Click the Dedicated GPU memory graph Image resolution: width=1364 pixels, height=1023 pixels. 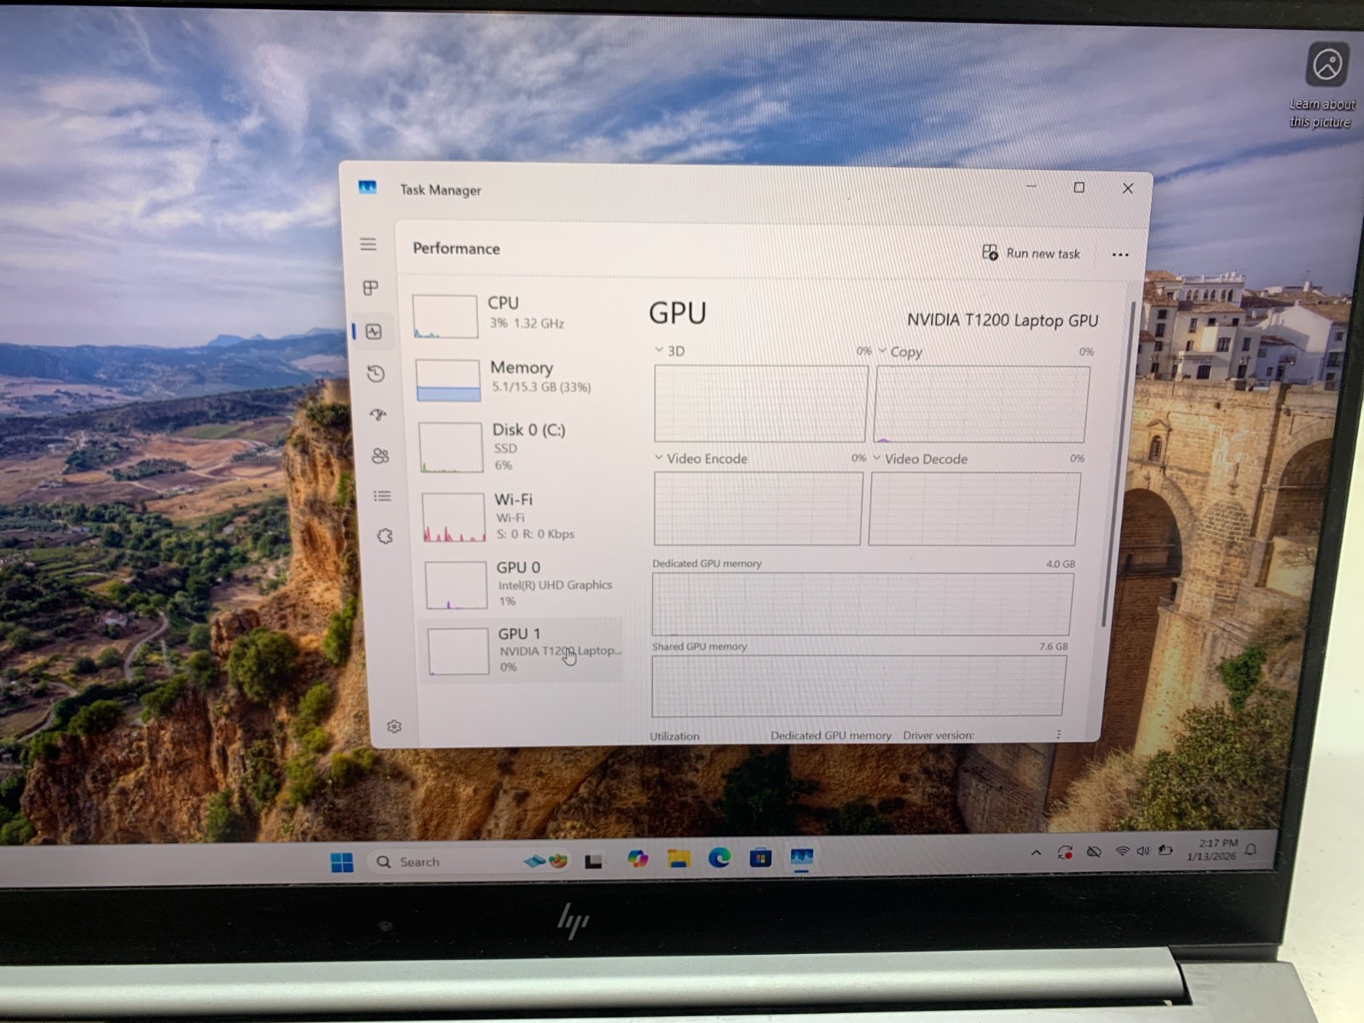click(x=862, y=604)
